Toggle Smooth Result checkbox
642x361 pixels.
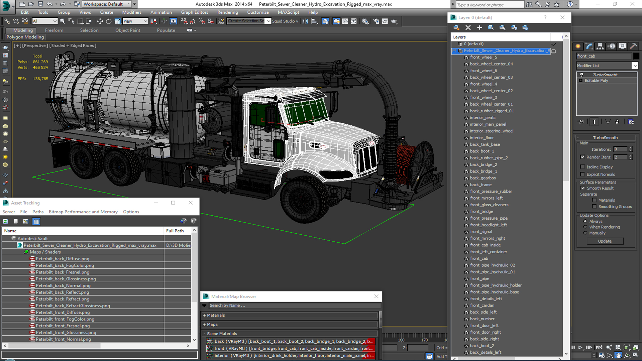tap(583, 188)
